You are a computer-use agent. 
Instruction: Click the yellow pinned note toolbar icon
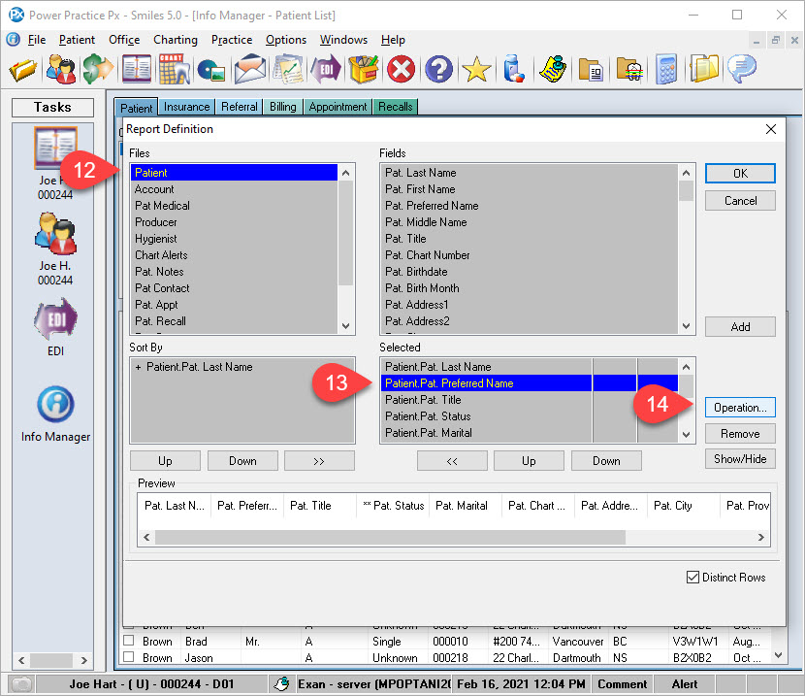pos(553,69)
